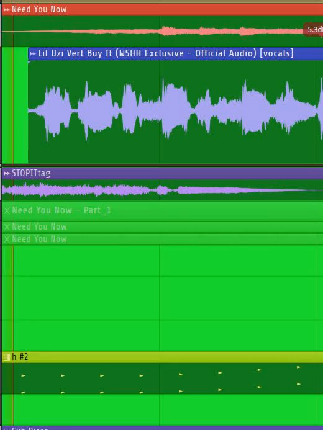Click the last top-row note marker in h #2

pos(299,367)
